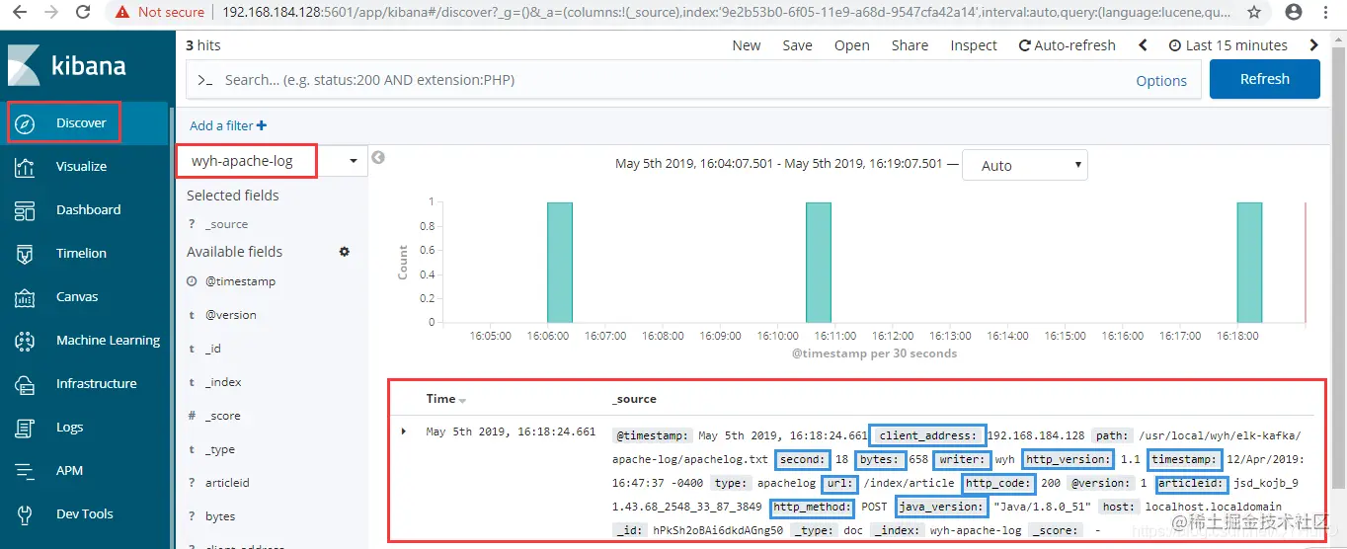Select the bytes available field
This screenshot has width=1347, height=549.
(x=219, y=516)
